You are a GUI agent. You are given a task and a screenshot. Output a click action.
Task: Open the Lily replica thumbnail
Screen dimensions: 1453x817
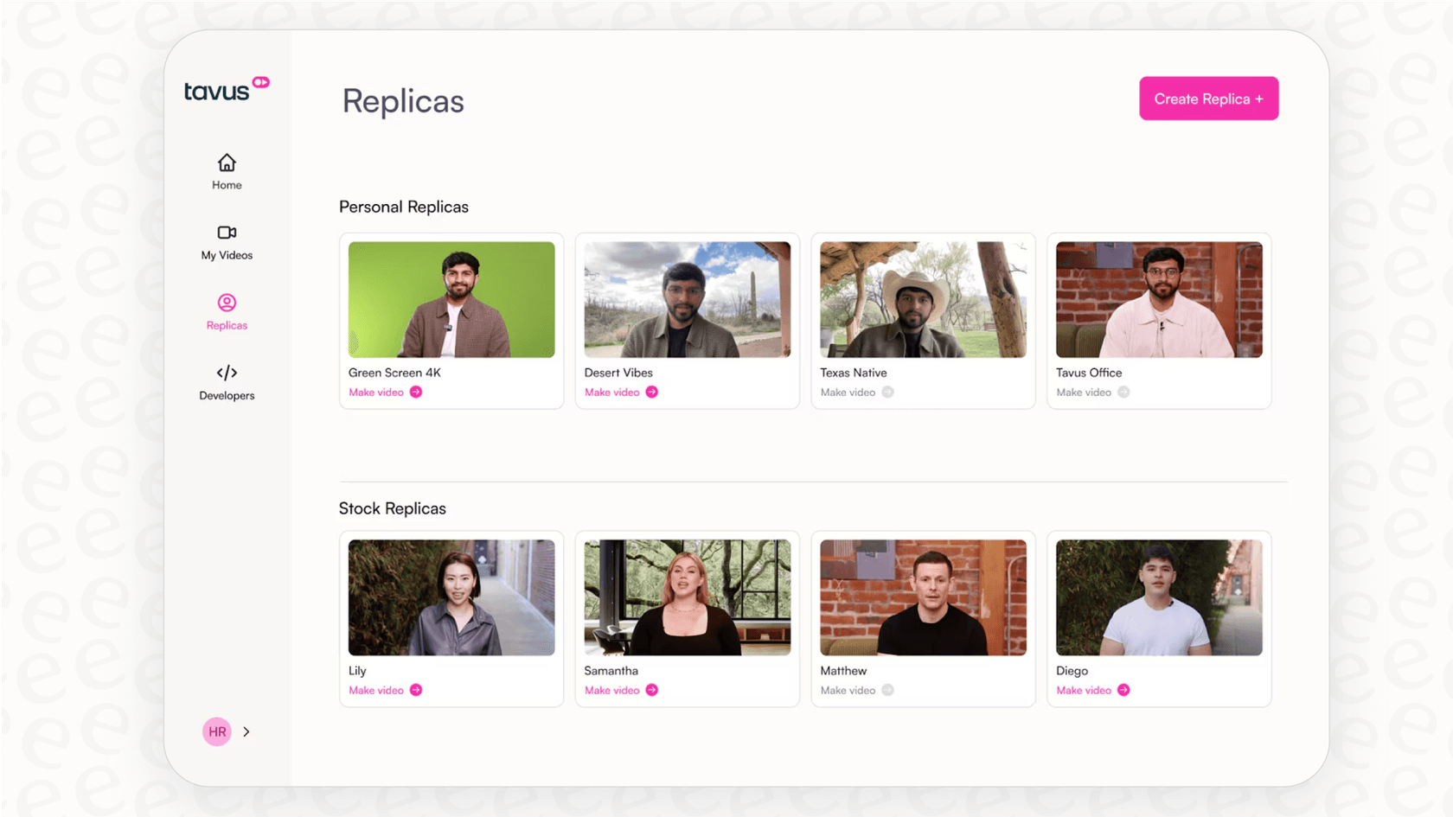point(451,597)
